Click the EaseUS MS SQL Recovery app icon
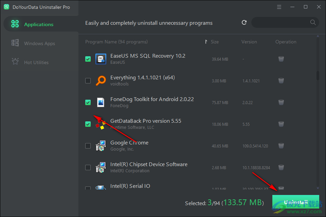 click(x=101, y=59)
